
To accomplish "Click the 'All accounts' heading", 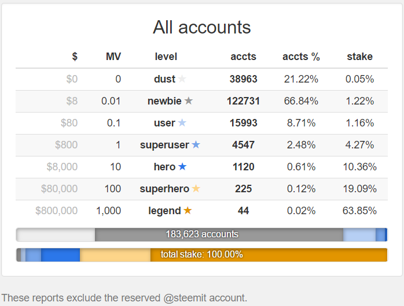I will (201, 27).
